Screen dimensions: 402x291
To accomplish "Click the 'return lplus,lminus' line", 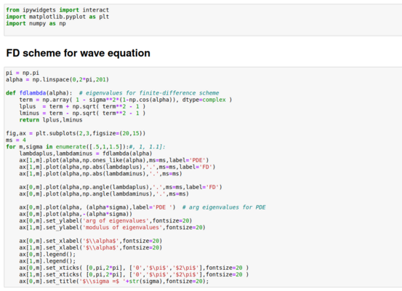I will (51, 120).
